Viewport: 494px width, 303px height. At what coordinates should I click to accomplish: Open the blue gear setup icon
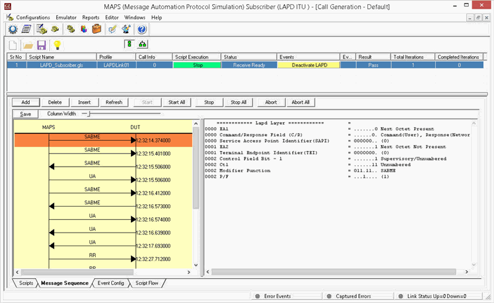point(13,29)
